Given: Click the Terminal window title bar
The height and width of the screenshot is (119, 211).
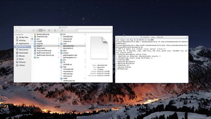Looking at the screenshot, I should pyautogui.click(x=152, y=37).
